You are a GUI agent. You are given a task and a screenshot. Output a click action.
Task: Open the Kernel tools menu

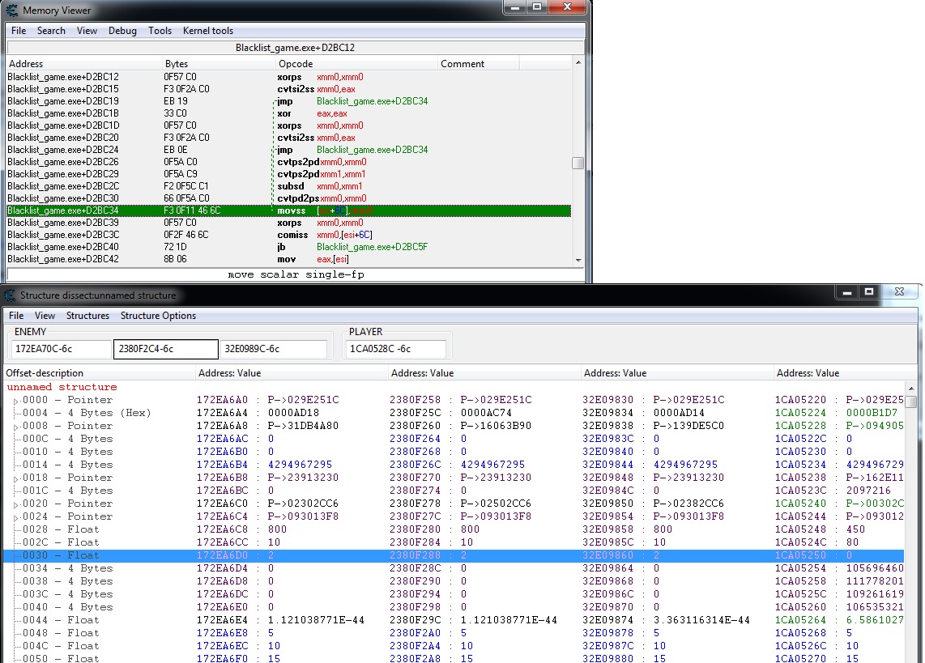(x=207, y=31)
